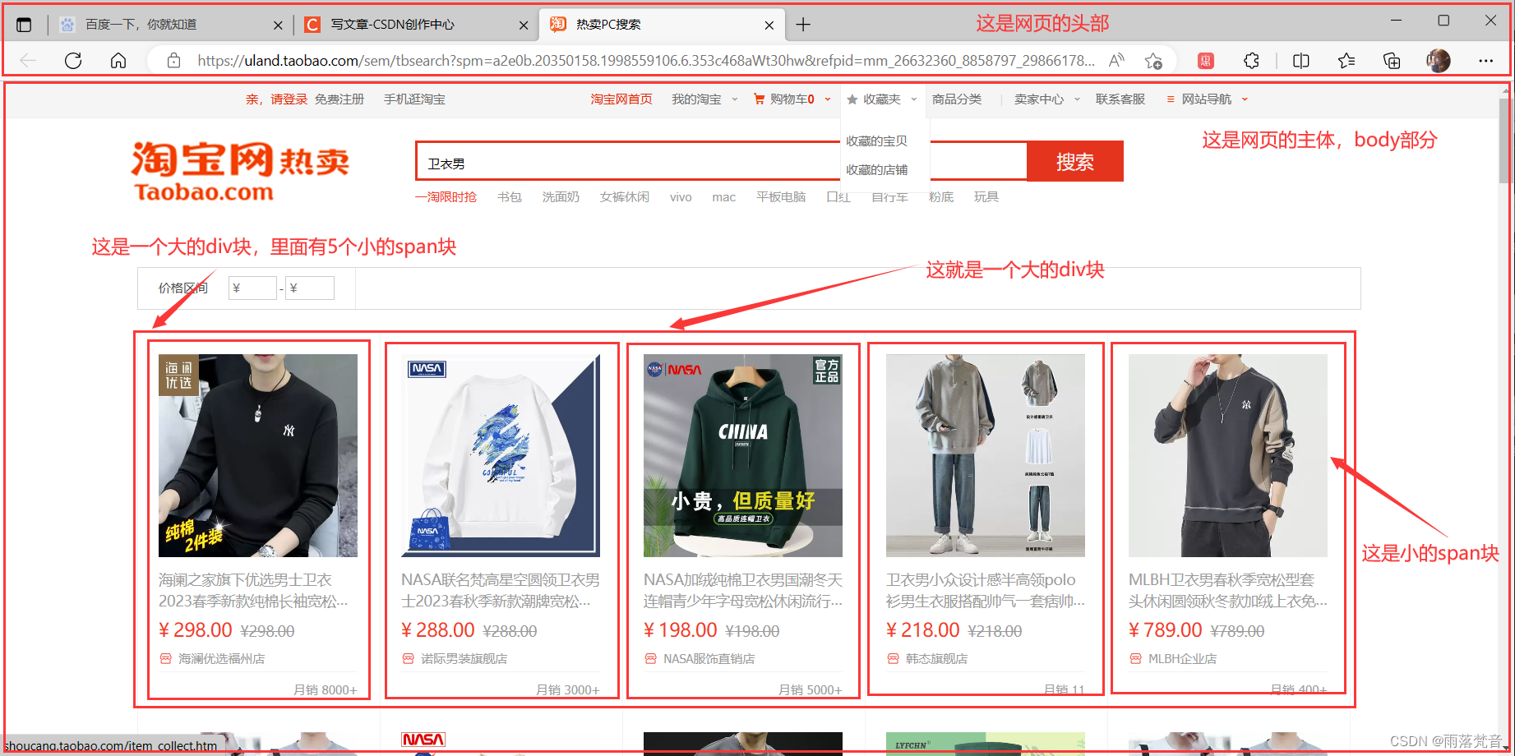Viewport: 1515px width, 756px height.
Task: Click the 书包 hot keyword
Action: 510,197
